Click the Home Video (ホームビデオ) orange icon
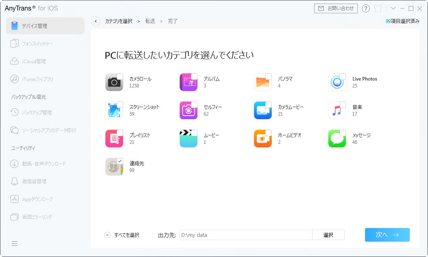Screen dimensions: 428x257 click(262, 139)
